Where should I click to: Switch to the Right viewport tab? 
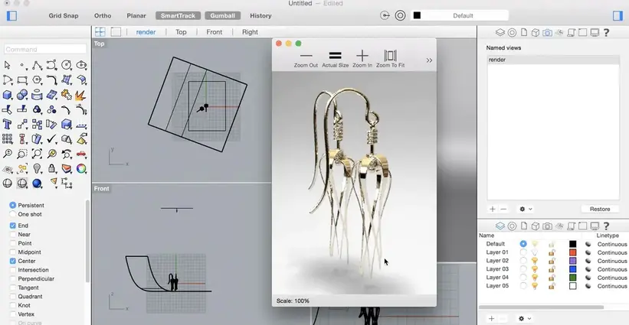click(250, 32)
